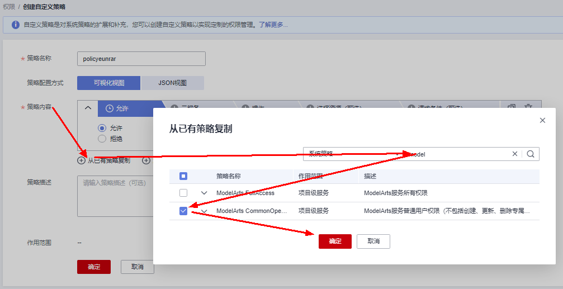Click the policy name input field
This screenshot has height=289, width=563.
pyautogui.click(x=141, y=59)
